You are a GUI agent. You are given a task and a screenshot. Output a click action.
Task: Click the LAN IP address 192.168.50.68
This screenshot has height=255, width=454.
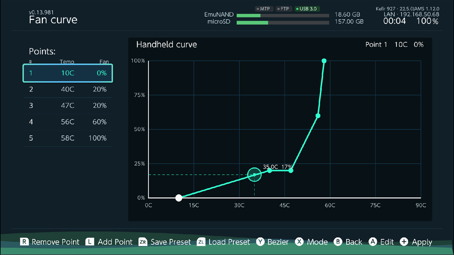click(x=420, y=15)
